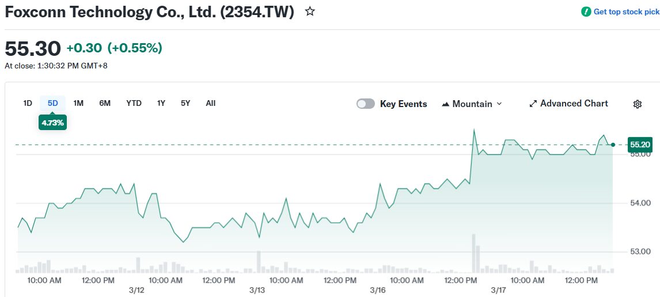Click the At close timestamp text
This screenshot has height=297, width=660.
coord(56,66)
